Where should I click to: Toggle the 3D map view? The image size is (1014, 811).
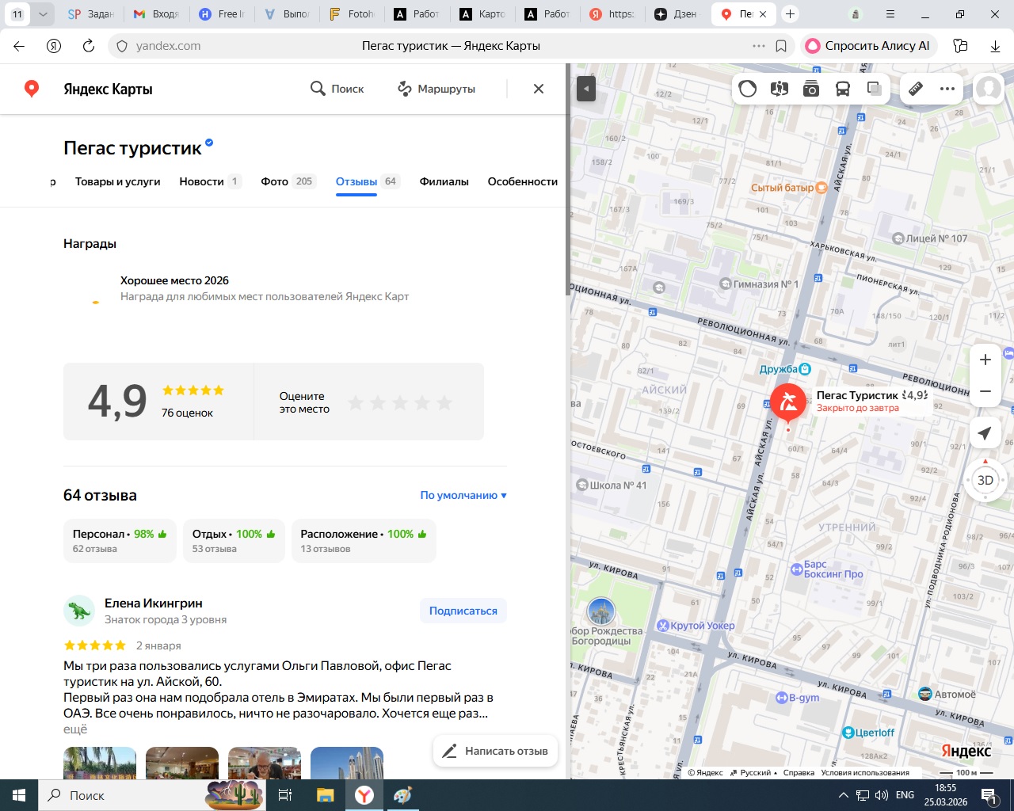(985, 480)
